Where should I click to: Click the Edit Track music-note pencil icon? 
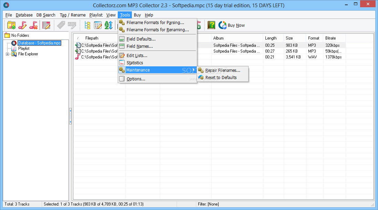point(22,25)
